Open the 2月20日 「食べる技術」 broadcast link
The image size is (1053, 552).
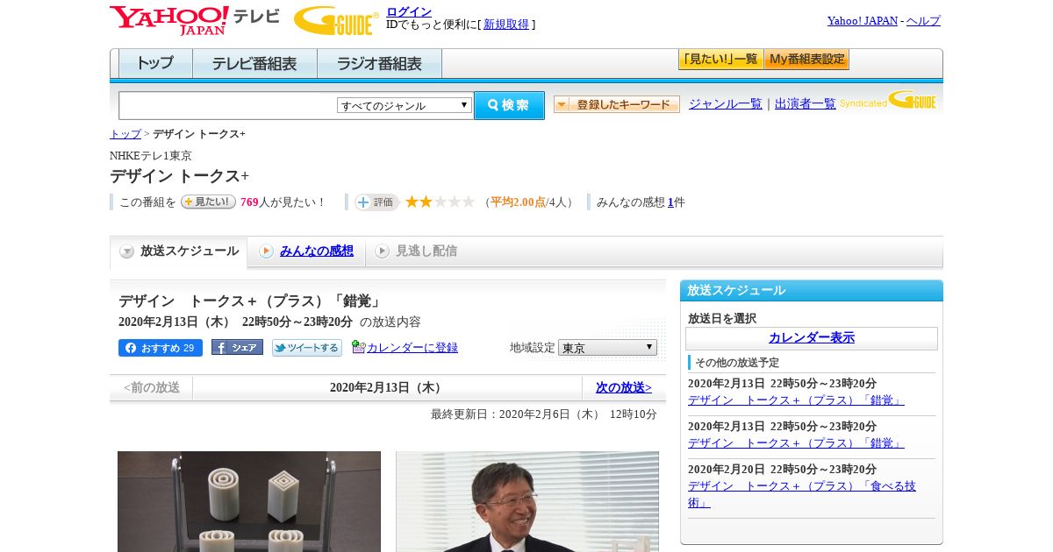pyautogui.click(x=802, y=494)
